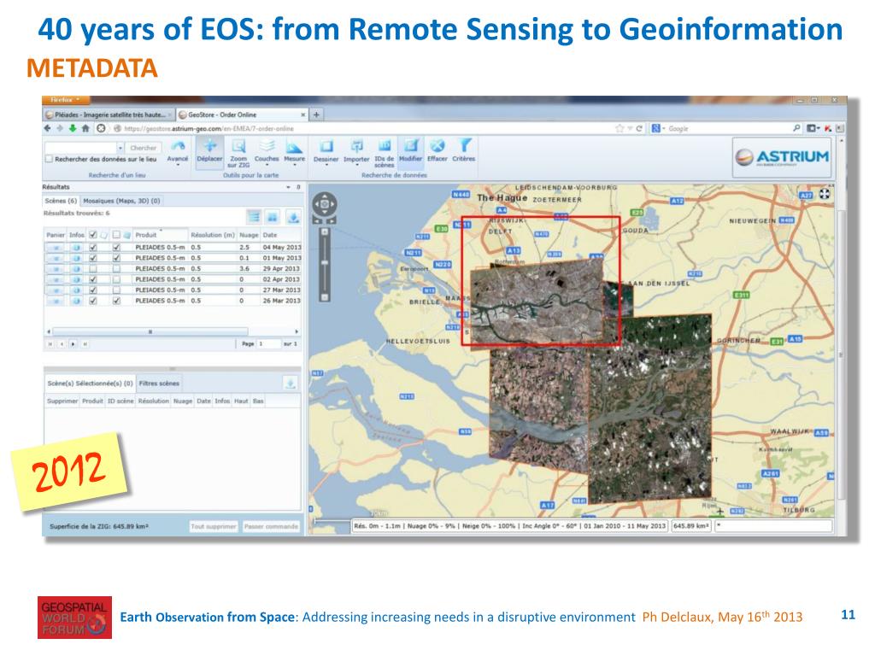Image resolution: width=875 pixels, height=656 pixels.
Task: Toggle Rechercher des données sur le lieu checkbox
Action: [49, 159]
